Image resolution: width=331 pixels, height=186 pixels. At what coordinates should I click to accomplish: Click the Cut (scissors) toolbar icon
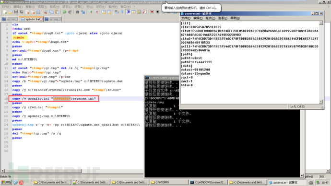point(46,12)
